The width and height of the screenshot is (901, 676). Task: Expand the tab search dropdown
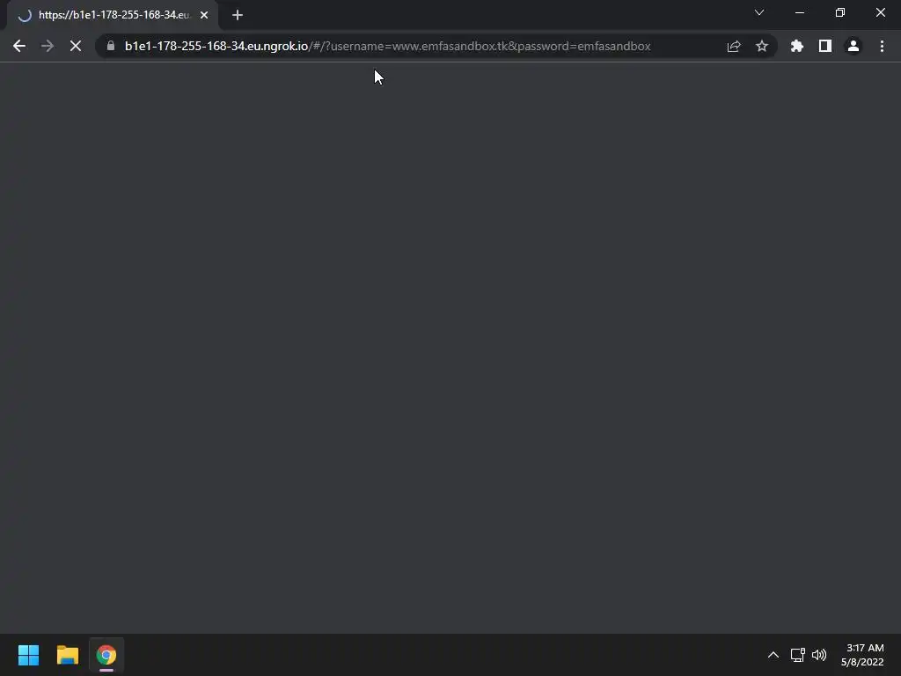(x=759, y=12)
